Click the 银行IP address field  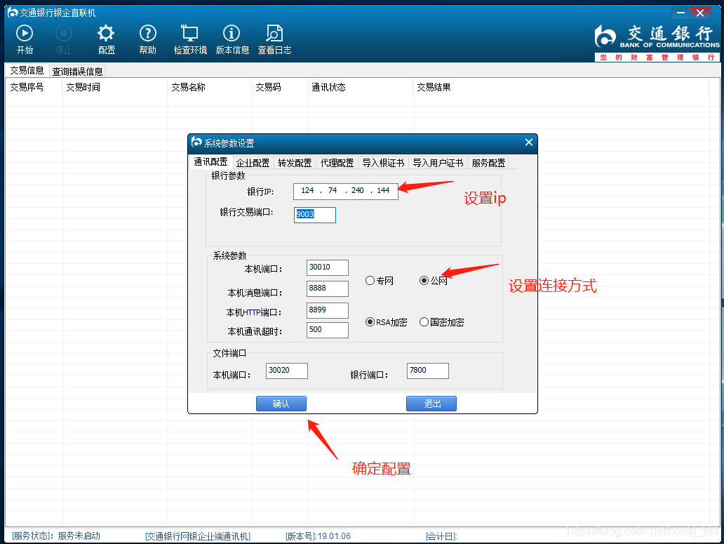pos(345,191)
